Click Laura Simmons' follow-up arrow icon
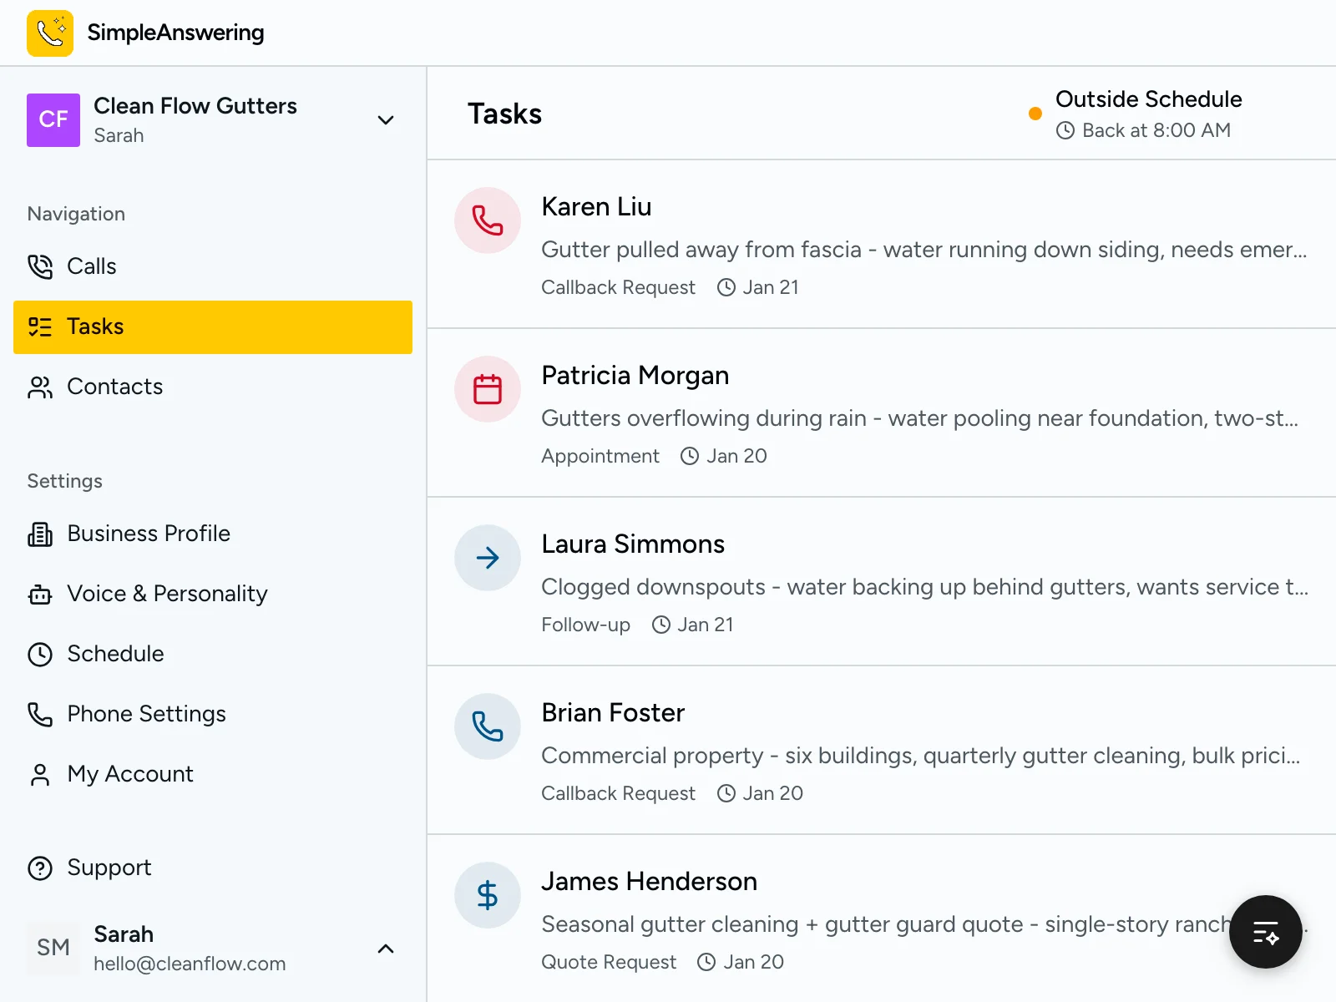This screenshot has width=1336, height=1002. point(488,558)
